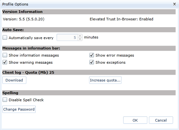The height and width of the screenshot is (130, 179).
Task: Toggle the Show error messages checkbox
Action: 92,55
